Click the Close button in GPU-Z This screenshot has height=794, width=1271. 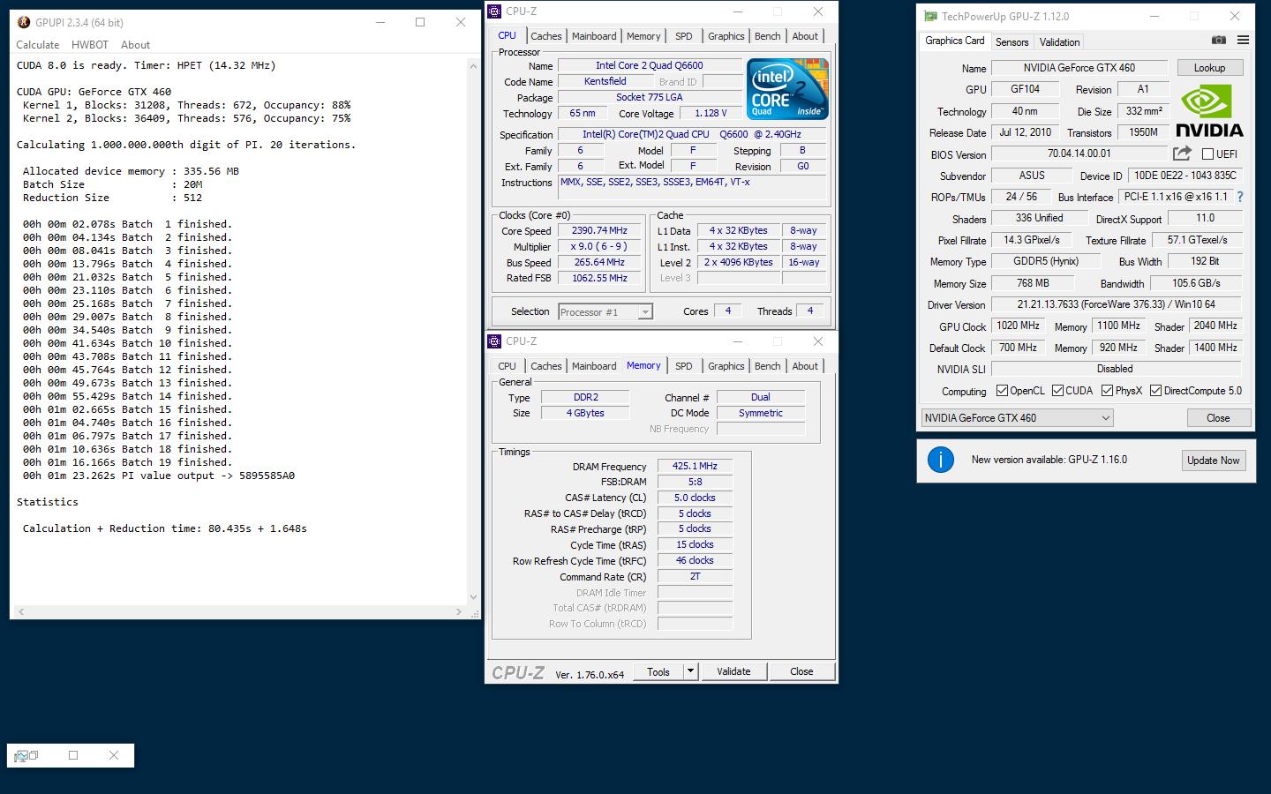click(x=1218, y=418)
